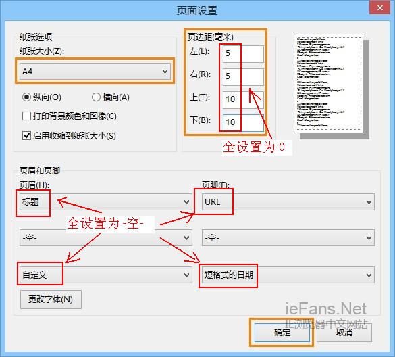Select the 横向 landscape orientation radio button
The height and width of the screenshot is (357, 395).
tap(96, 97)
